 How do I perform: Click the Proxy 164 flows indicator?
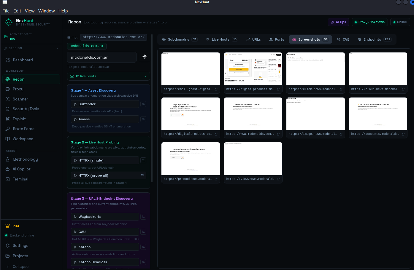(369, 22)
